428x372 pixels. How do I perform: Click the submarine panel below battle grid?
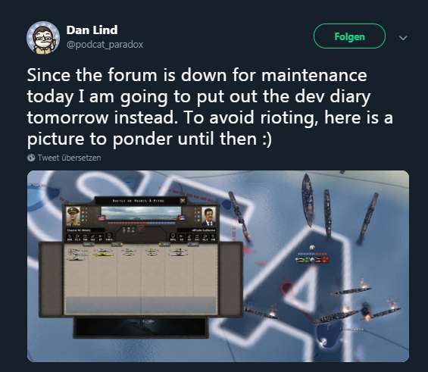pos(141,327)
